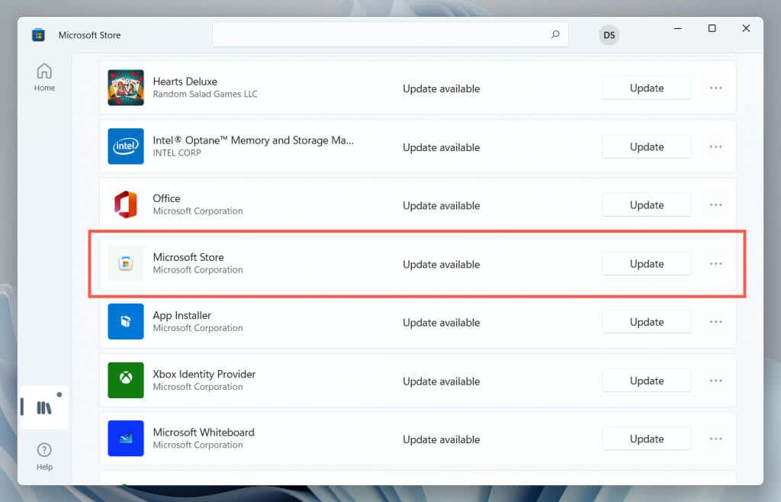781x502 pixels.
Task: Open more options for Hearts Deluxe
Action: click(x=715, y=88)
